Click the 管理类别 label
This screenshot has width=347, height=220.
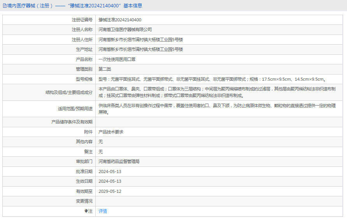(x=84, y=69)
